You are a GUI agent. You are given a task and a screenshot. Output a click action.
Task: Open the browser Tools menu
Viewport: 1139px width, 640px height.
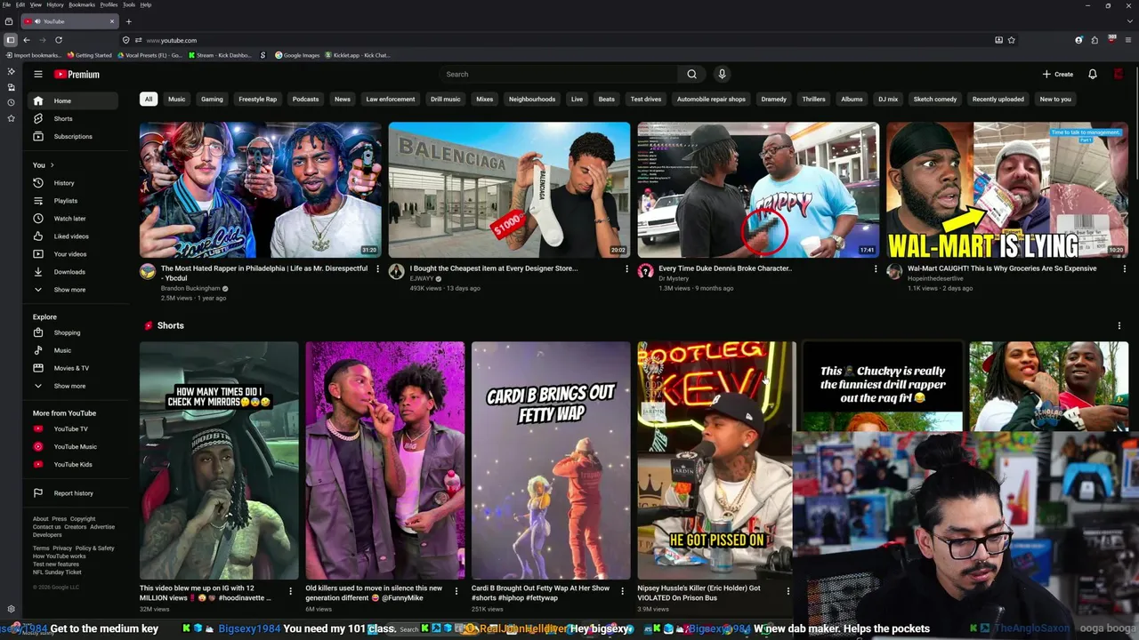point(129,4)
